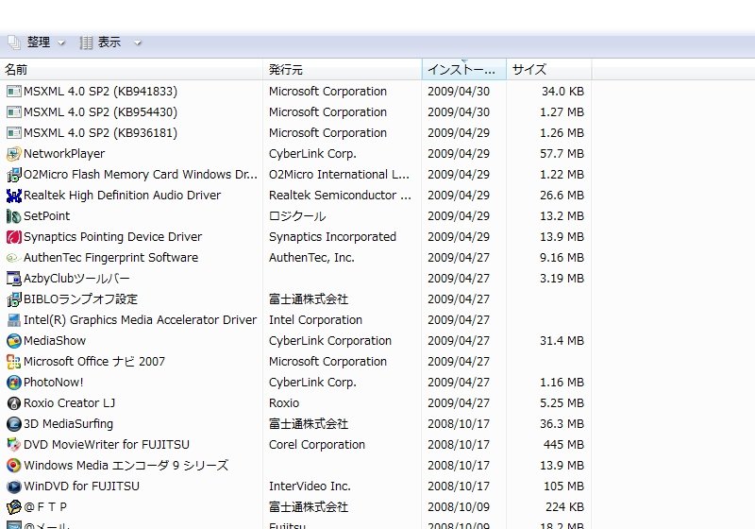
Task: Open the 整理 dropdown menu
Action: pyautogui.click(x=38, y=43)
